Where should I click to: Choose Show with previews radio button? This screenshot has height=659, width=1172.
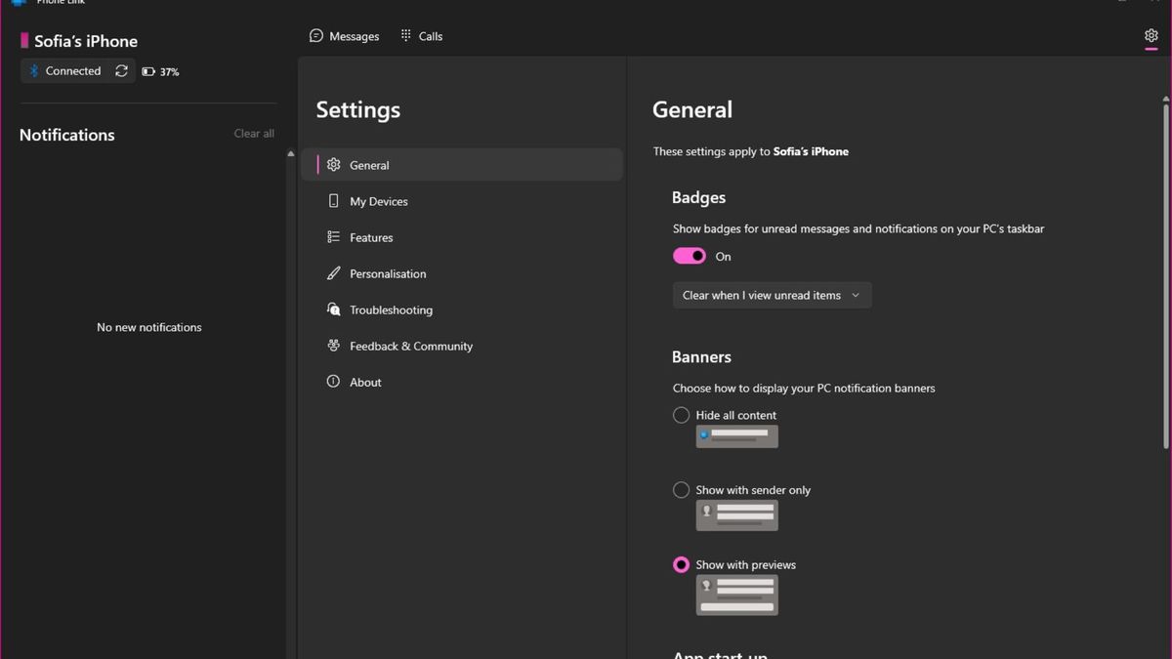point(682,564)
